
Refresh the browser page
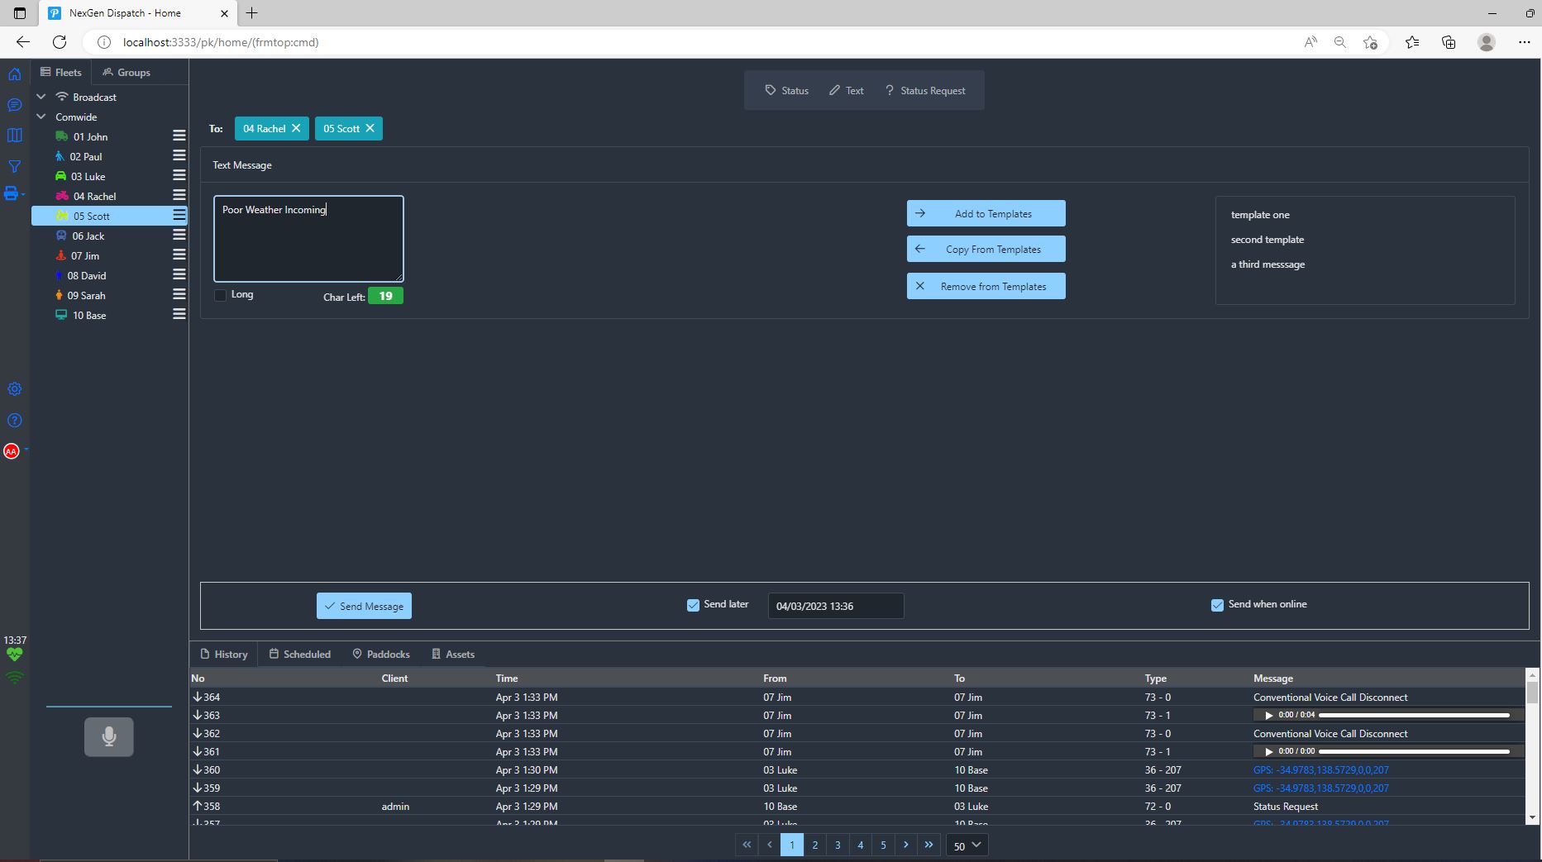tap(60, 42)
